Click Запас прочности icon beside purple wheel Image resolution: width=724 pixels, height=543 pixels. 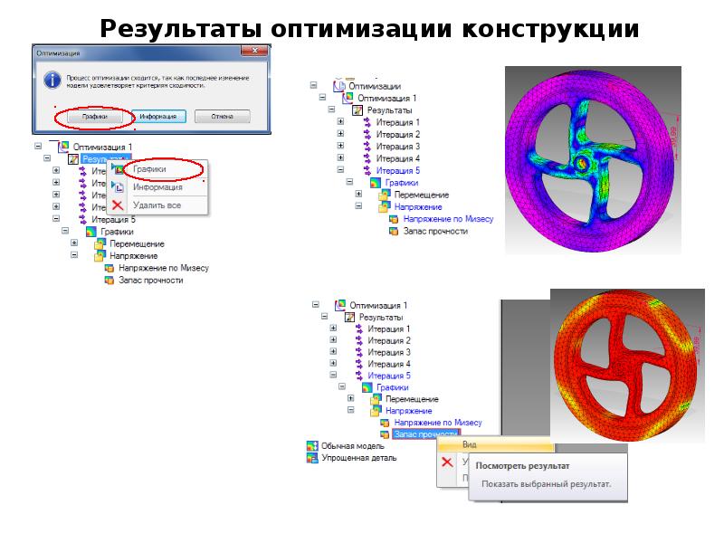click(x=394, y=232)
